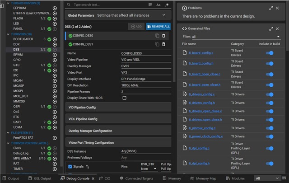The width and height of the screenshot is (289, 183).
Task: Enable the Display Share With HLOS checkbox
Action: pyautogui.click(x=124, y=98)
